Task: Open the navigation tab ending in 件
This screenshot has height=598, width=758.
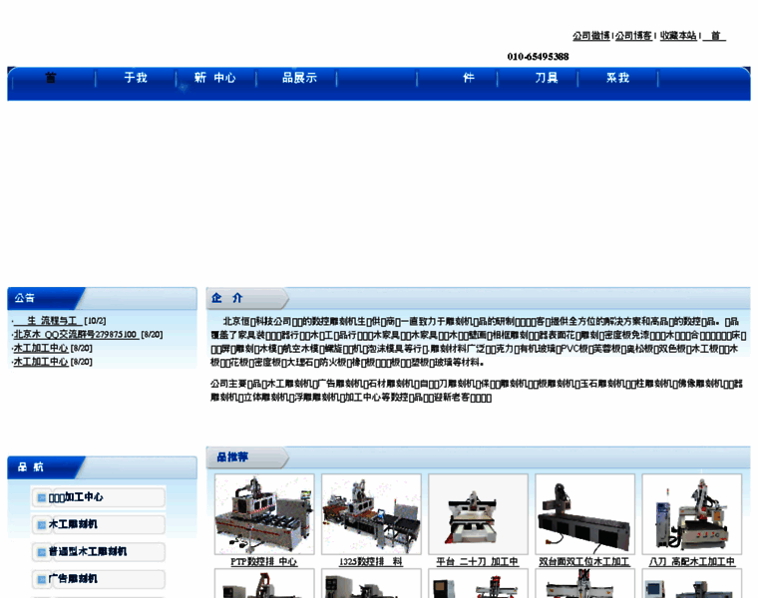Action: click(x=468, y=78)
